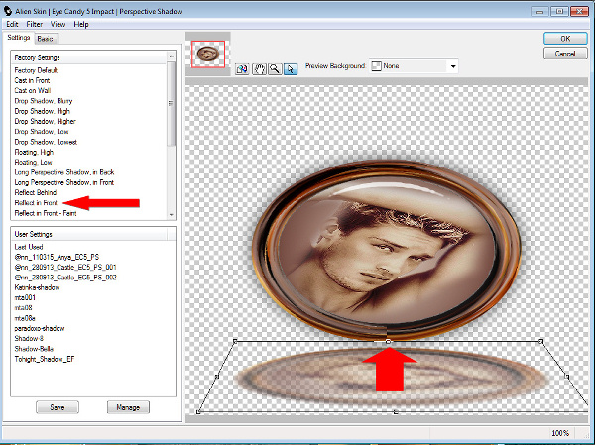Select the Katrinka-shadow user setting
This screenshot has height=445, width=595.
click(37, 289)
